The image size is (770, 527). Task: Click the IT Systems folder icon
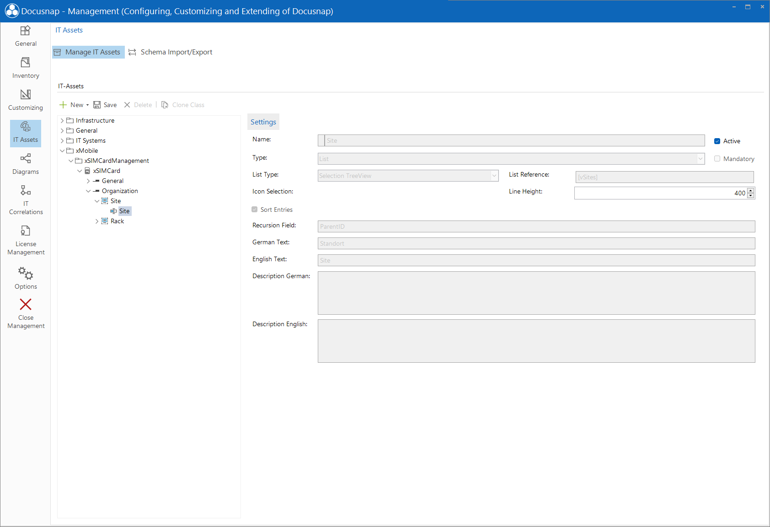70,140
